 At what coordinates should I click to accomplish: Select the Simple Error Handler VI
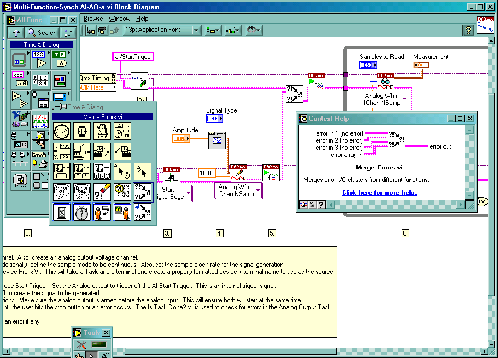pos(62,192)
